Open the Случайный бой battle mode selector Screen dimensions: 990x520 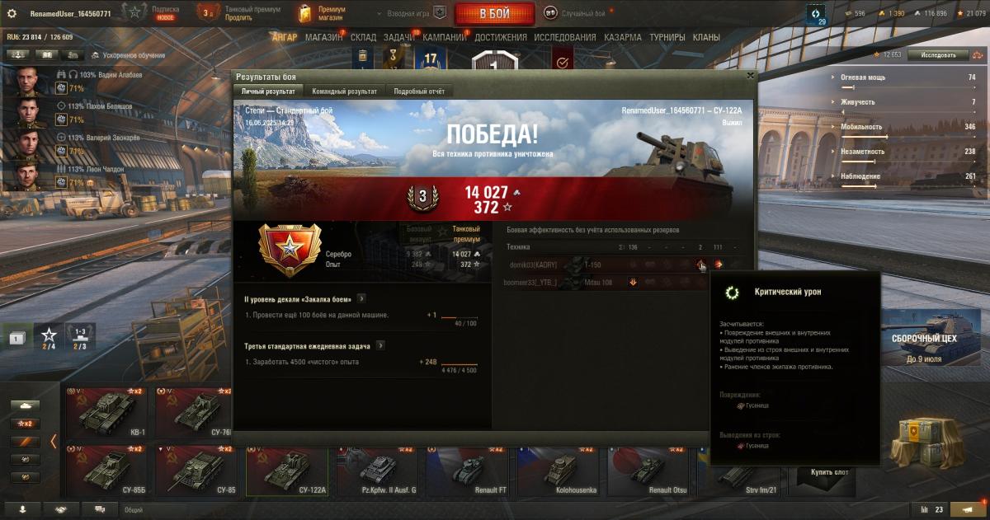click(574, 13)
